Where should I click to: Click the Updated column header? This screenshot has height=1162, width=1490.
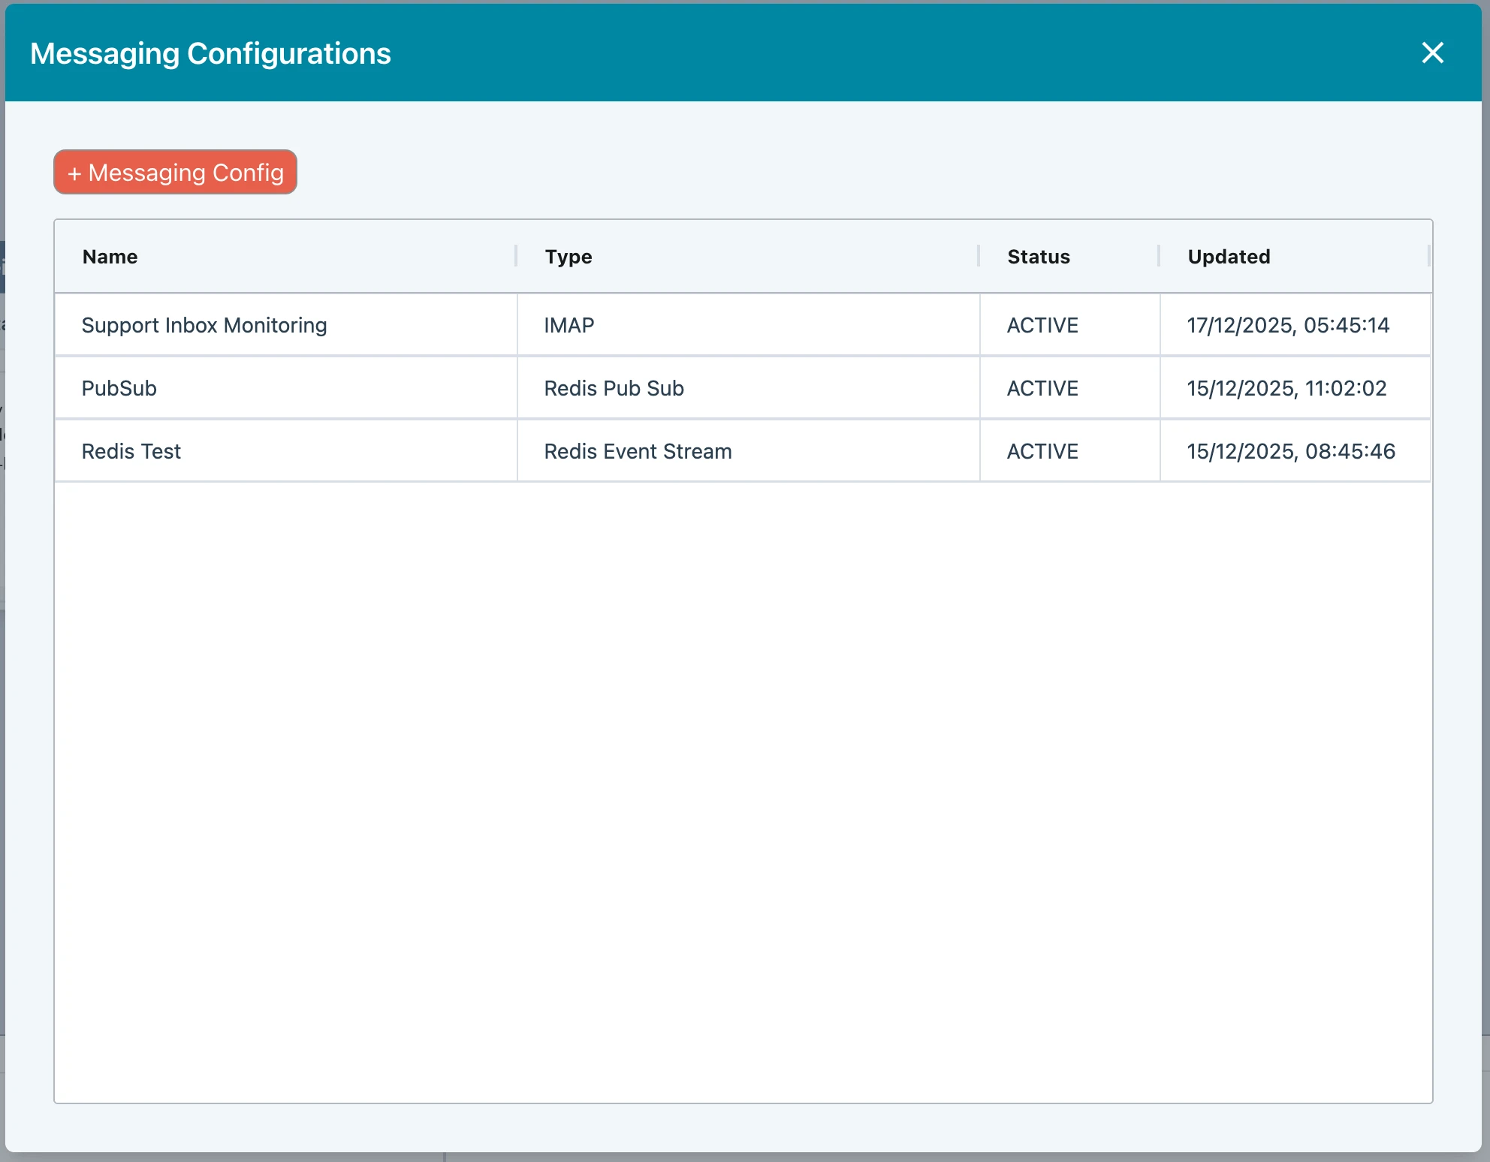[1229, 257]
